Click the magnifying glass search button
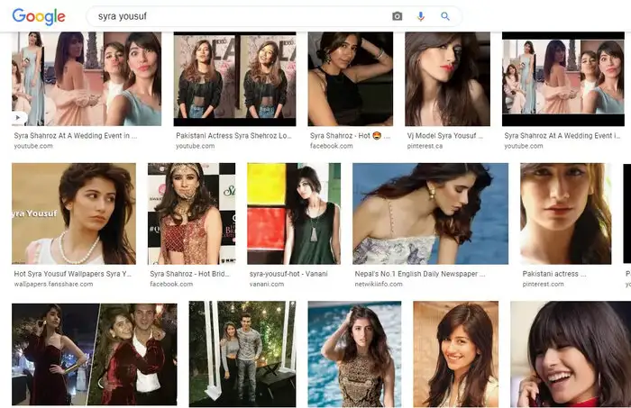This screenshot has width=631, height=408. pos(445,16)
